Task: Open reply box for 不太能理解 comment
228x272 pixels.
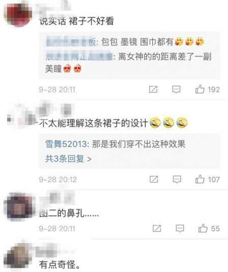Action: pyautogui.click(x=177, y=179)
